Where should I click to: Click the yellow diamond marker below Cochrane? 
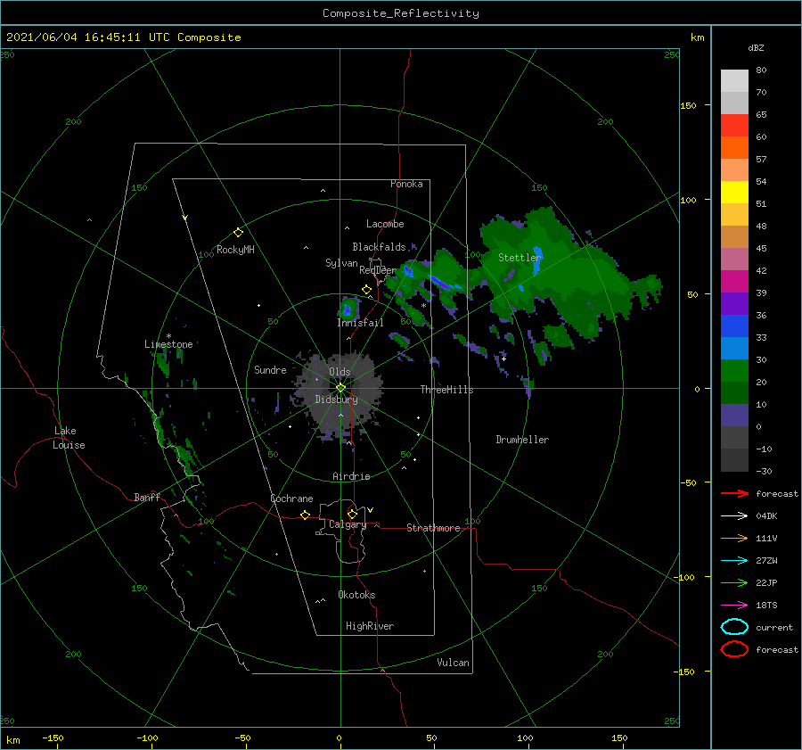coord(306,515)
